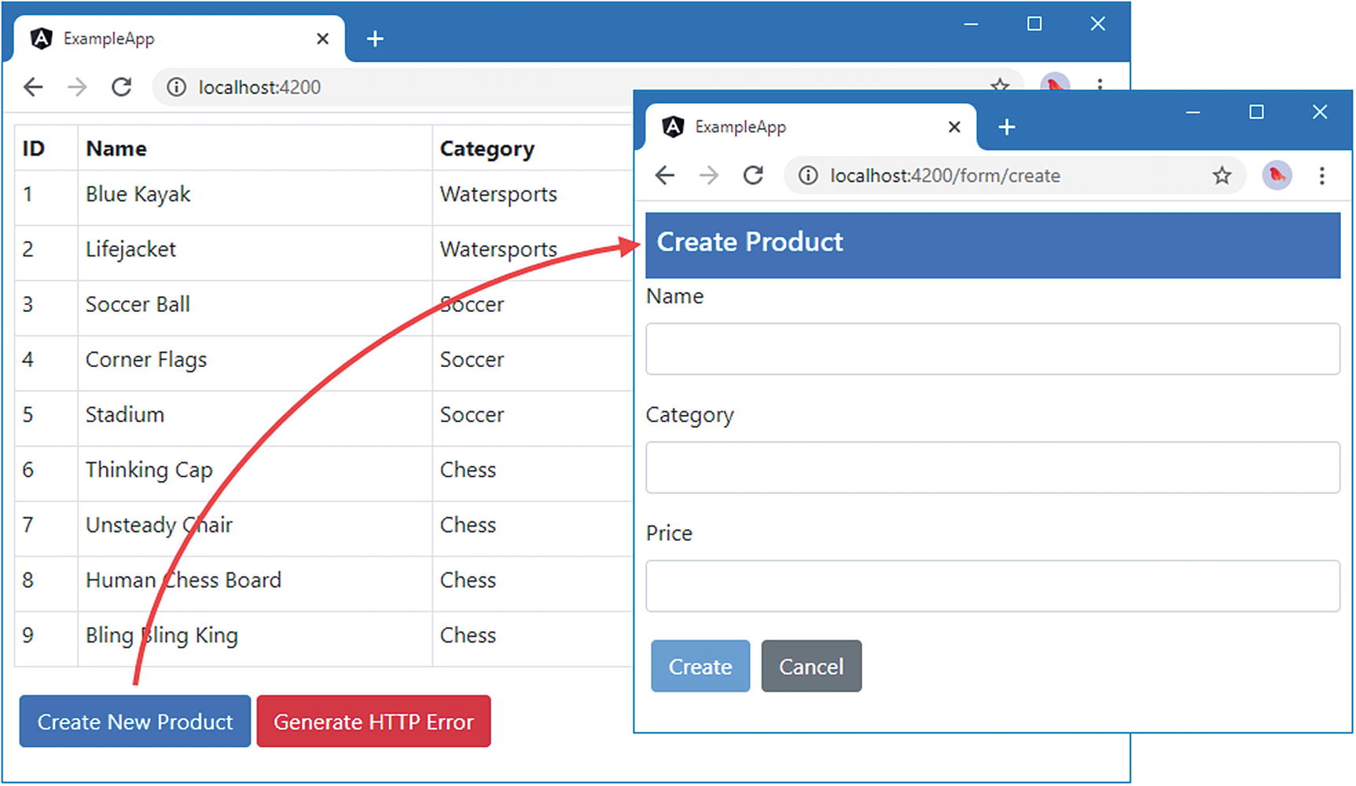The width and height of the screenshot is (1356, 786).
Task: Open the profile avatar in the front window
Action: point(1277,175)
